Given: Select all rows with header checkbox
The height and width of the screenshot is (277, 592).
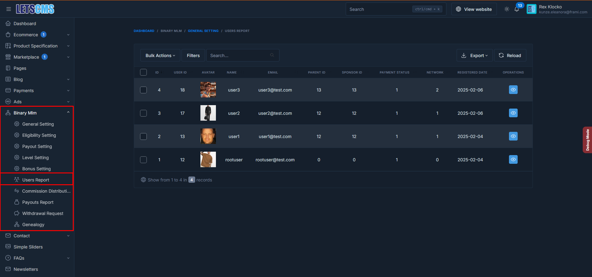Looking at the screenshot, I should tap(143, 72).
